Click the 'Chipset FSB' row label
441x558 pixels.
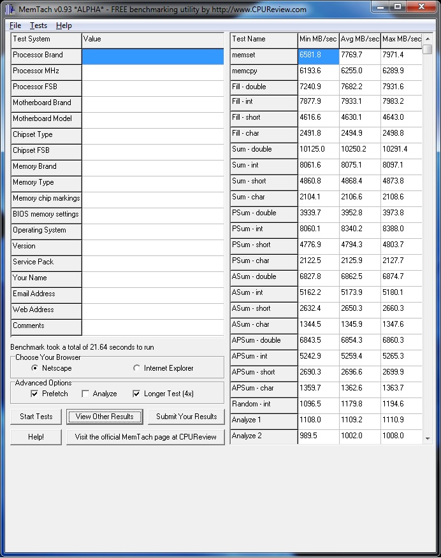(x=47, y=152)
